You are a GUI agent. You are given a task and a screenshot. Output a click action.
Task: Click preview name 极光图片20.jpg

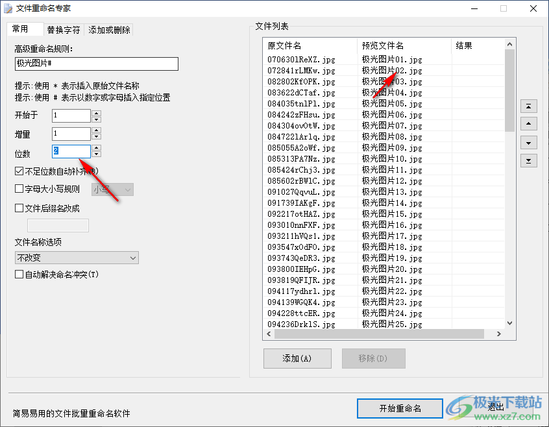tap(392, 269)
